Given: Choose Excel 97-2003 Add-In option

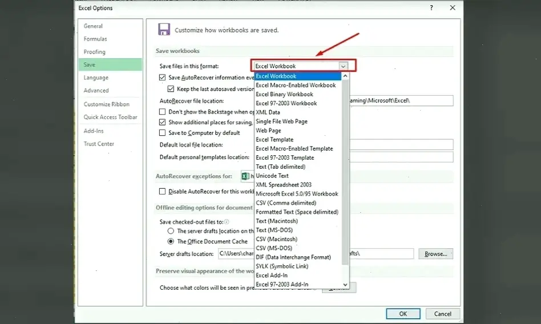Looking at the screenshot, I should coord(298,284).
